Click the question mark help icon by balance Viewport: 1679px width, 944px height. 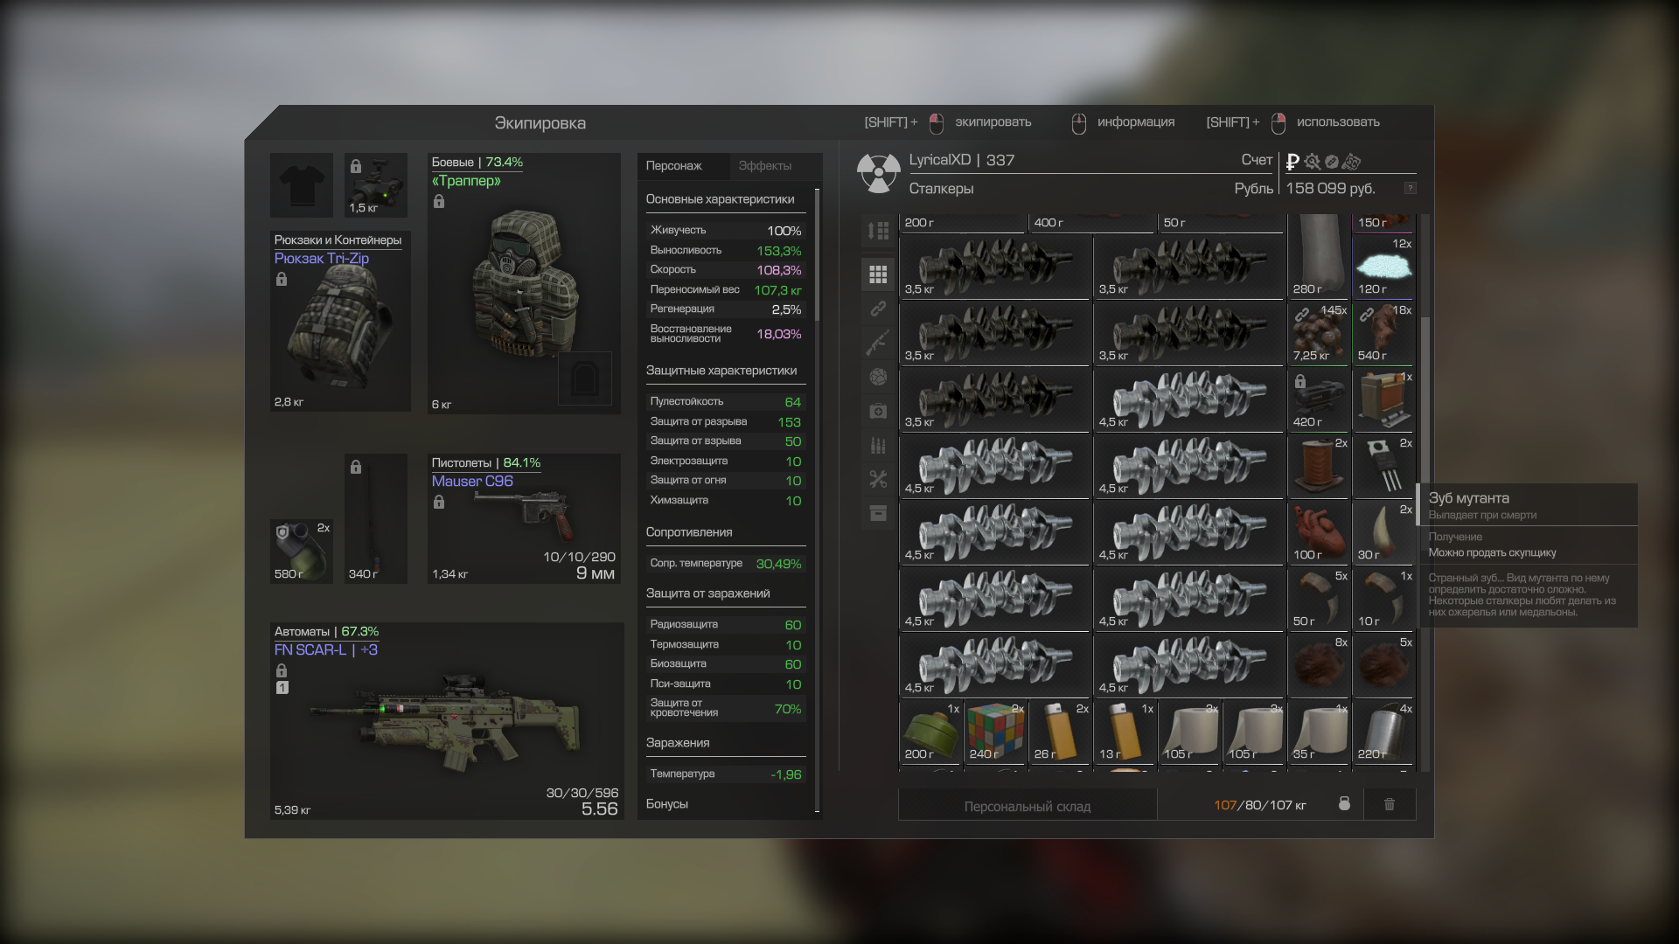(1410, 188)
